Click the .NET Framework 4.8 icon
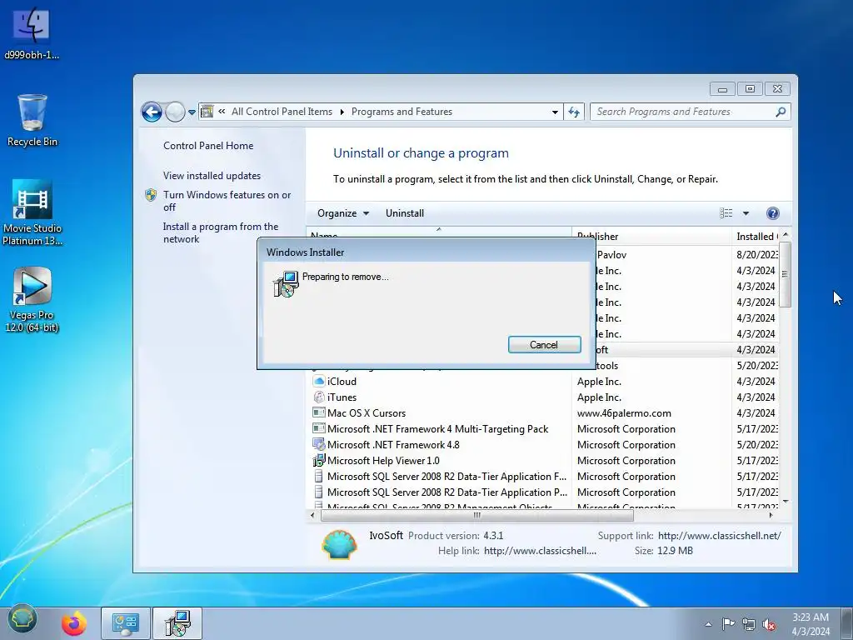This screenshot has height=640, width=853. (319, 444)
